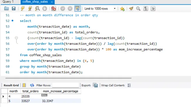The image size is (191, 107).
Task: Export recordset to file icon
Action: click(95, 85)
